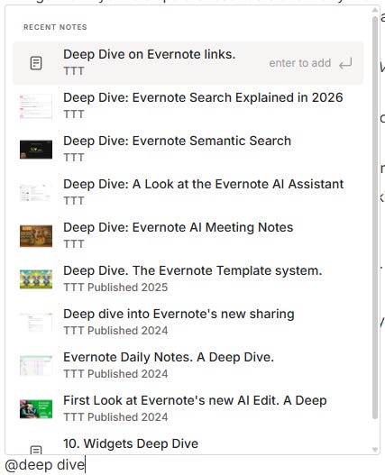The width and height of the screenshot is (385, 475).
Task: Click 'TTT Published 2024' under Daily Notes
Action: coord(115,374)
